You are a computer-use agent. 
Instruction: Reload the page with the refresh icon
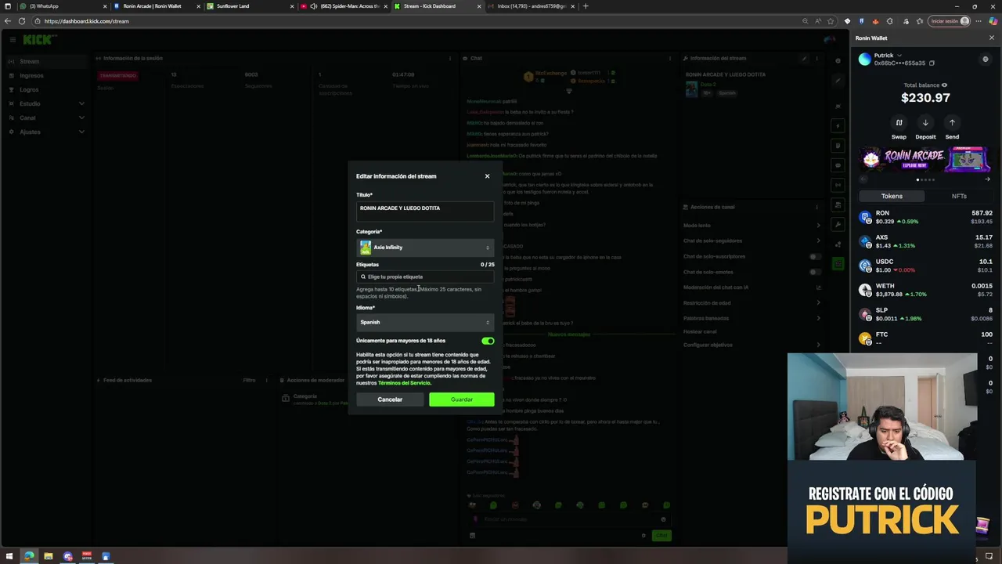coord(22,21)
